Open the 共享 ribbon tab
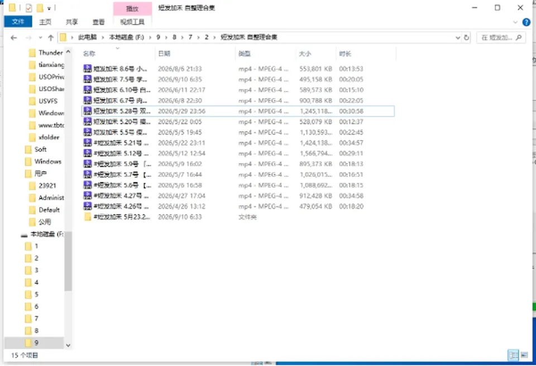The width and height of the screenshot is (536, 366). (72, 22)
